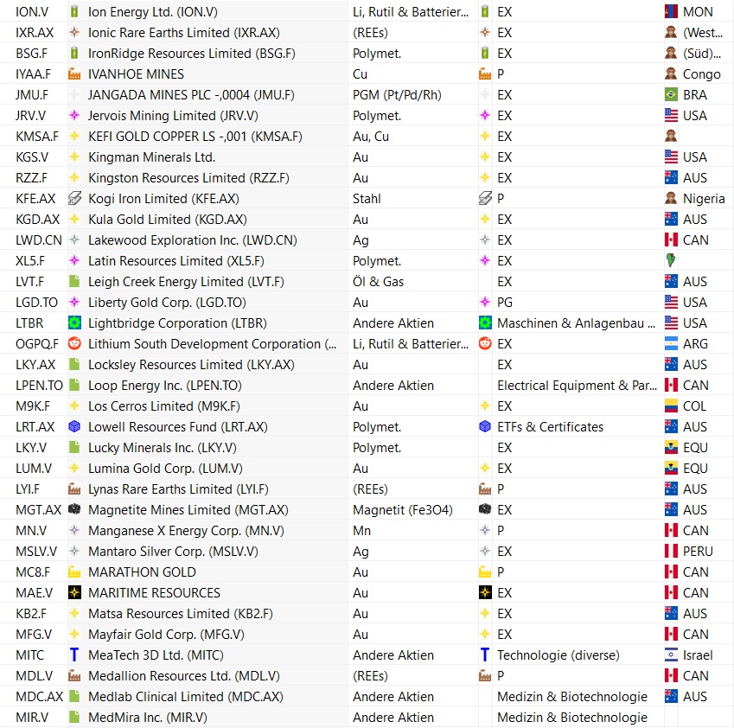Click the Ecuador flag in Lumina Gold row
The image size is (734, 728).
pos(671,468)
